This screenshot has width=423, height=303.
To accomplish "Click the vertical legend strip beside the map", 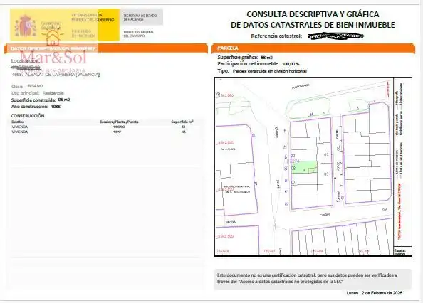I will point(402,162).
